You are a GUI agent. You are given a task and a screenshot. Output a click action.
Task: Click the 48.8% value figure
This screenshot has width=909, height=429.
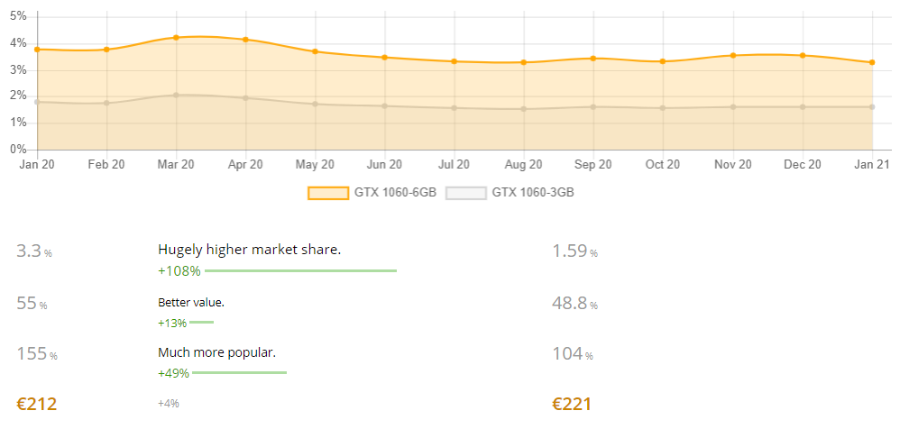[x=574, y=303]
